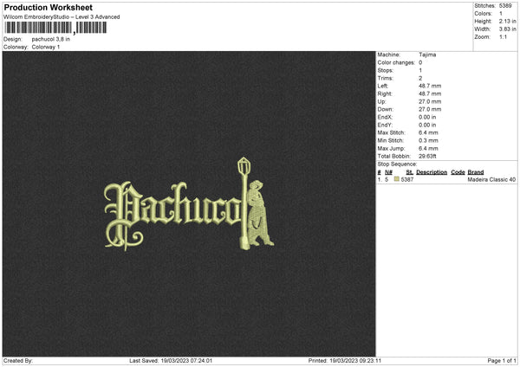520x367 pixels.
Task: Click the 'Brand' column header
Action: [476, 172]
